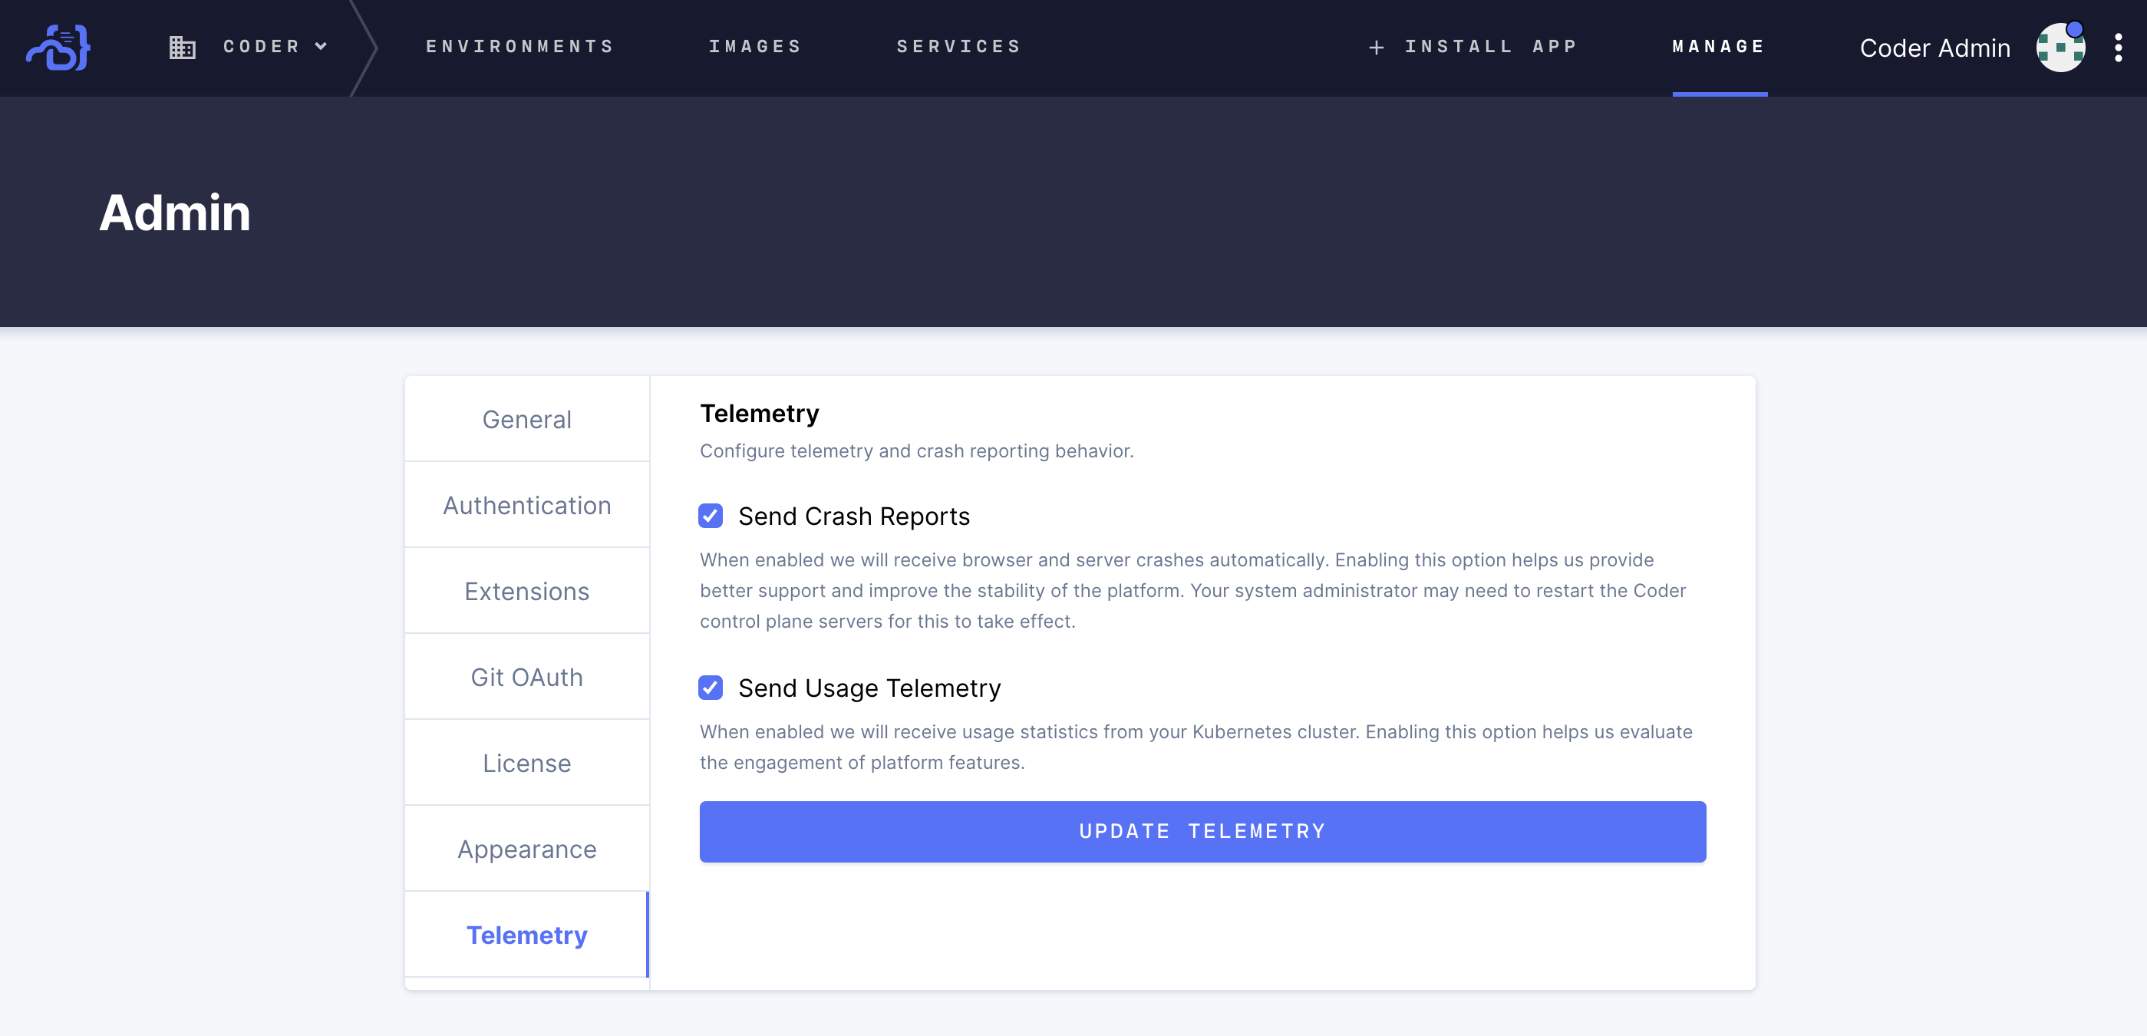The image size is (2147, 1036).
Task: Open the Extensions settings tab
Action: tap(526, 591)
